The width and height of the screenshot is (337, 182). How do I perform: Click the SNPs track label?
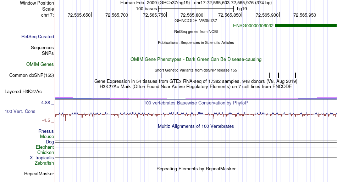[x=48, y=53]
